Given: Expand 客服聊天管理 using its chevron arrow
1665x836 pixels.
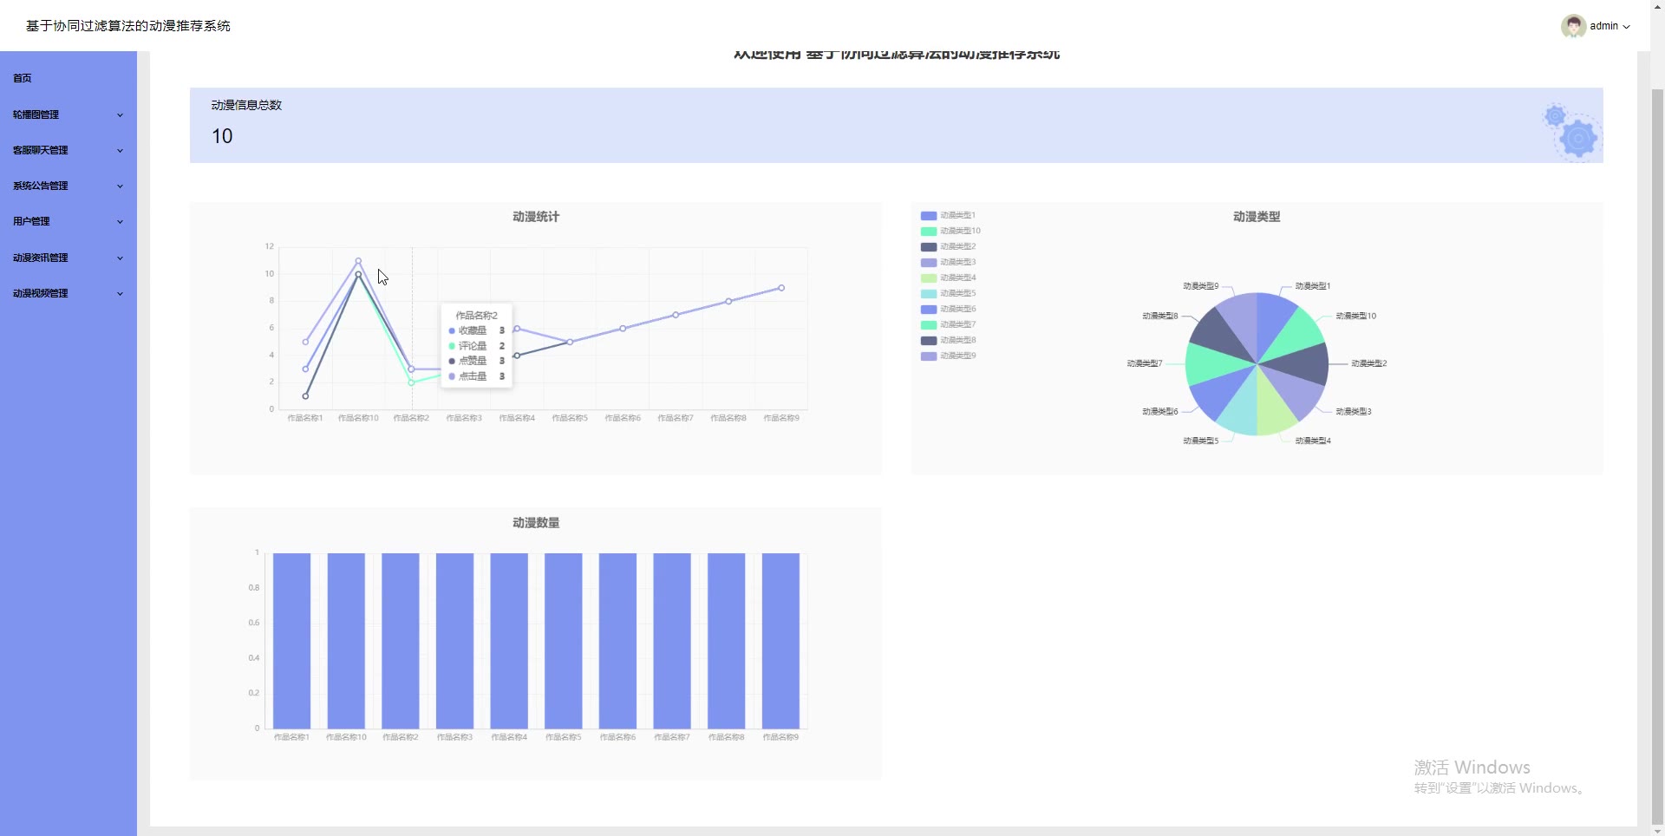Looking at the screenshot, I should click(x=120, y=150).
